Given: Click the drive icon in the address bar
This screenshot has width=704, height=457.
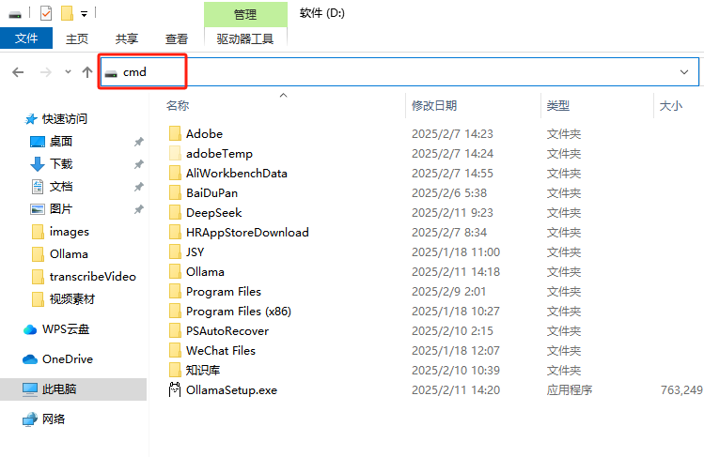Looking at the screenshot, I should [111, 73].
